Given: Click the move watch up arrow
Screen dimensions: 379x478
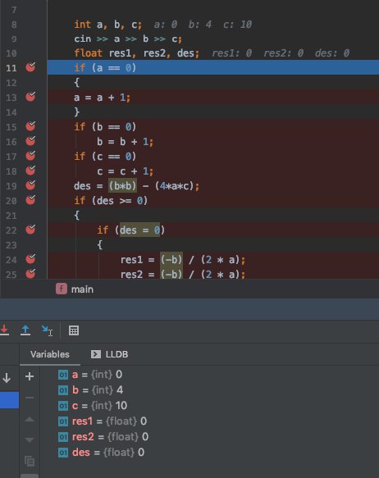Looking at the screenshot, I should click(x=30, y=420).
